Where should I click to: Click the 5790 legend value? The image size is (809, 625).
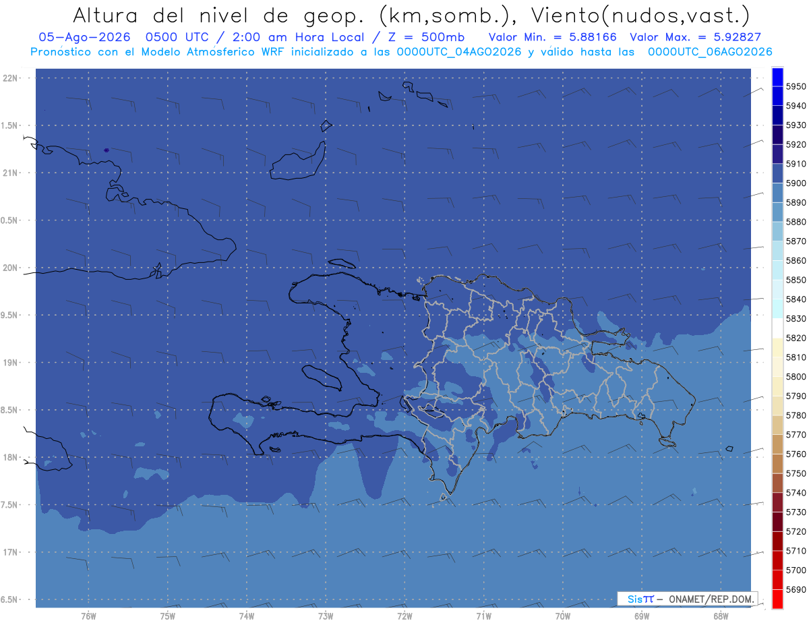point(796,396)
